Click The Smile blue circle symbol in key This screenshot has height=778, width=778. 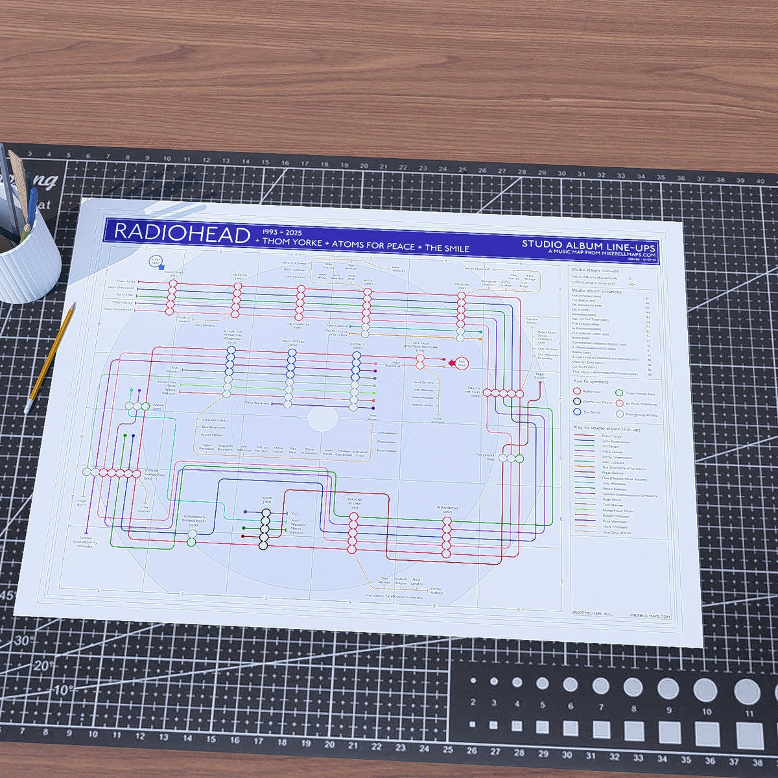point(577,412)
